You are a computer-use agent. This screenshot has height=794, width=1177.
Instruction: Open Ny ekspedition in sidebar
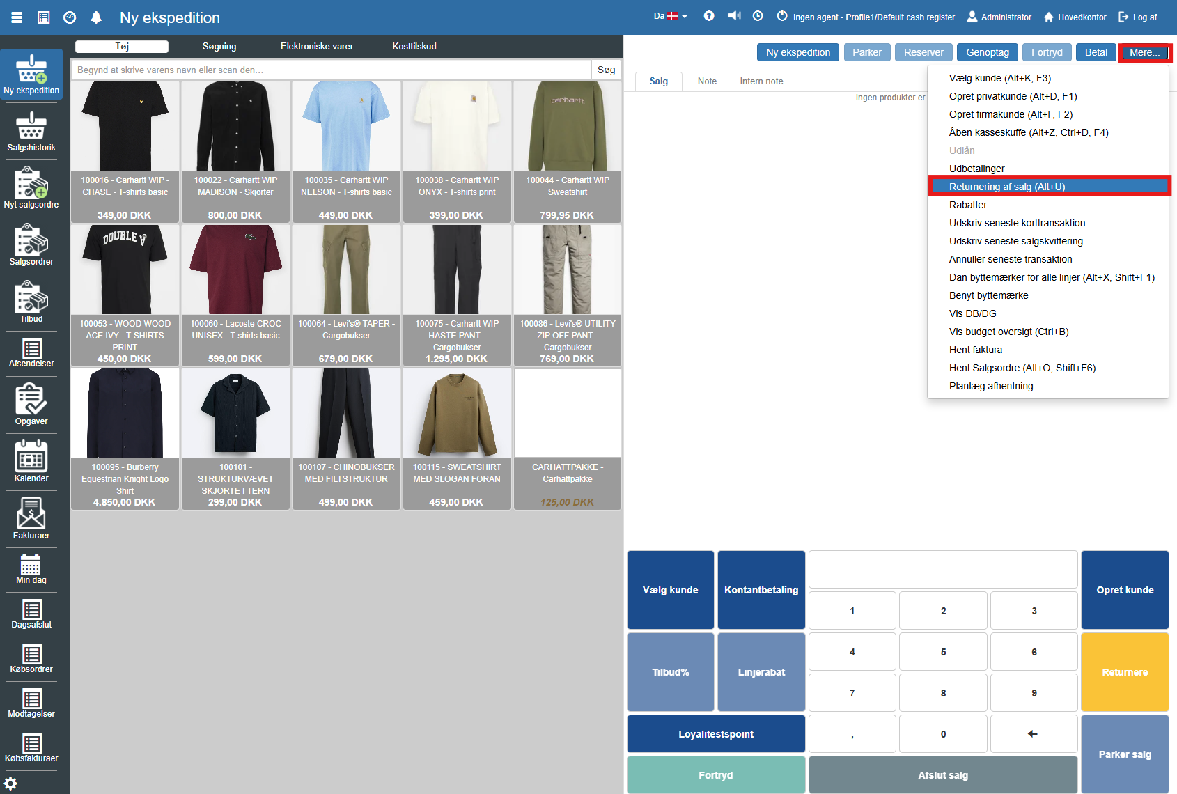31,74
